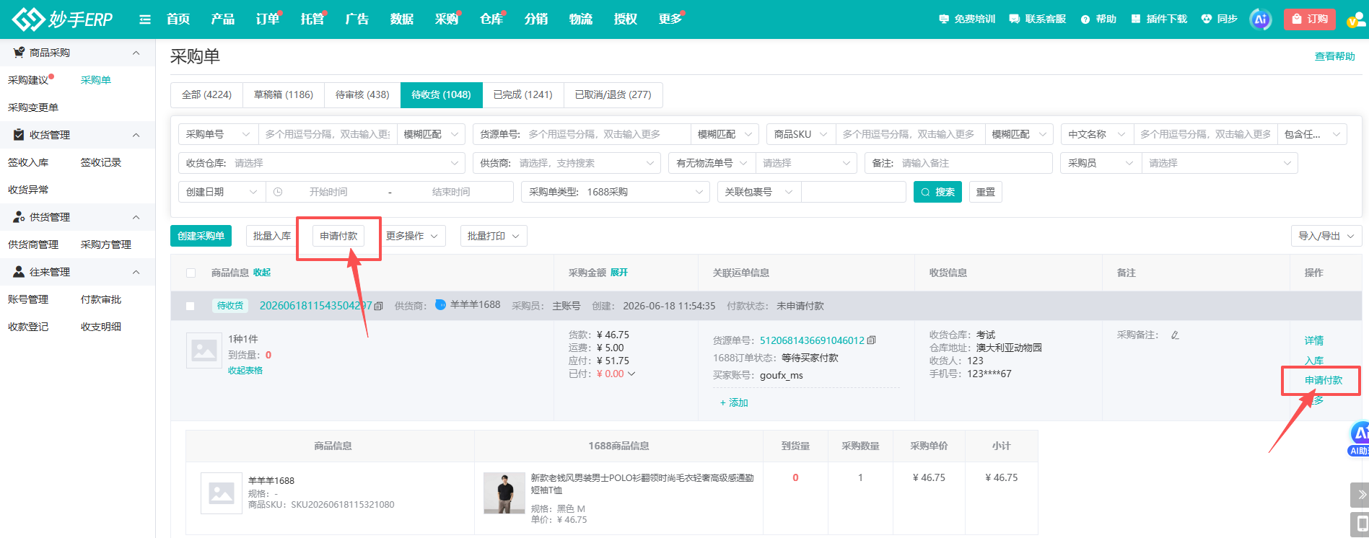Click the POLO shirt product thumbnail
This screenshot has height=538, width=1369.
504,493
